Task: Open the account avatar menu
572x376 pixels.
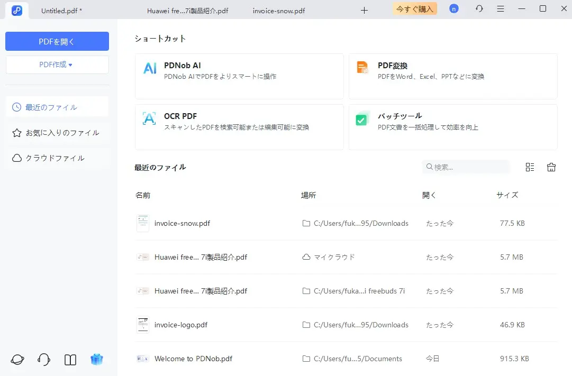Action: [x=453, y=9]
